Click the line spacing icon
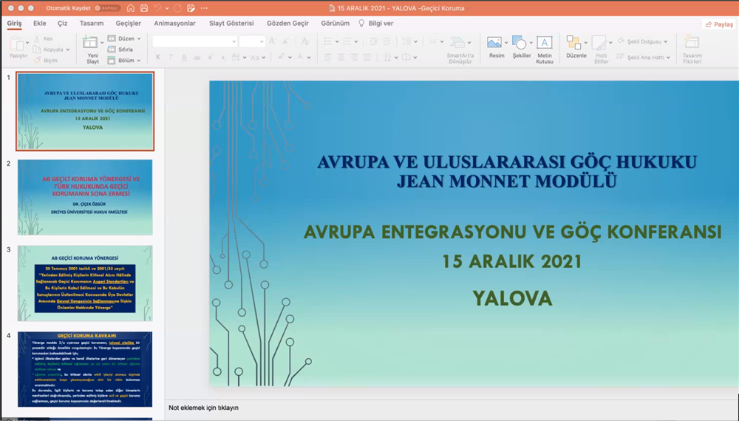 pos(406,41)
